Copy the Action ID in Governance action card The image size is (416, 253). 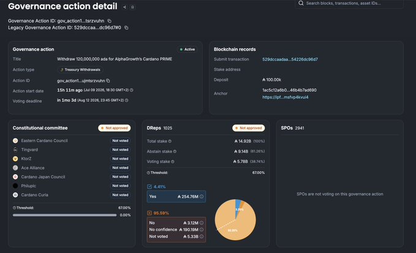[x=108, y=81]
